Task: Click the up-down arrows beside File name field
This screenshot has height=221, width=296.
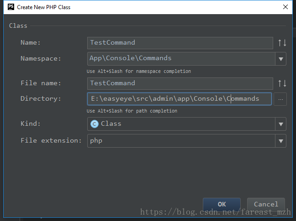Action: pyautogui.click(x=282, y=83)
